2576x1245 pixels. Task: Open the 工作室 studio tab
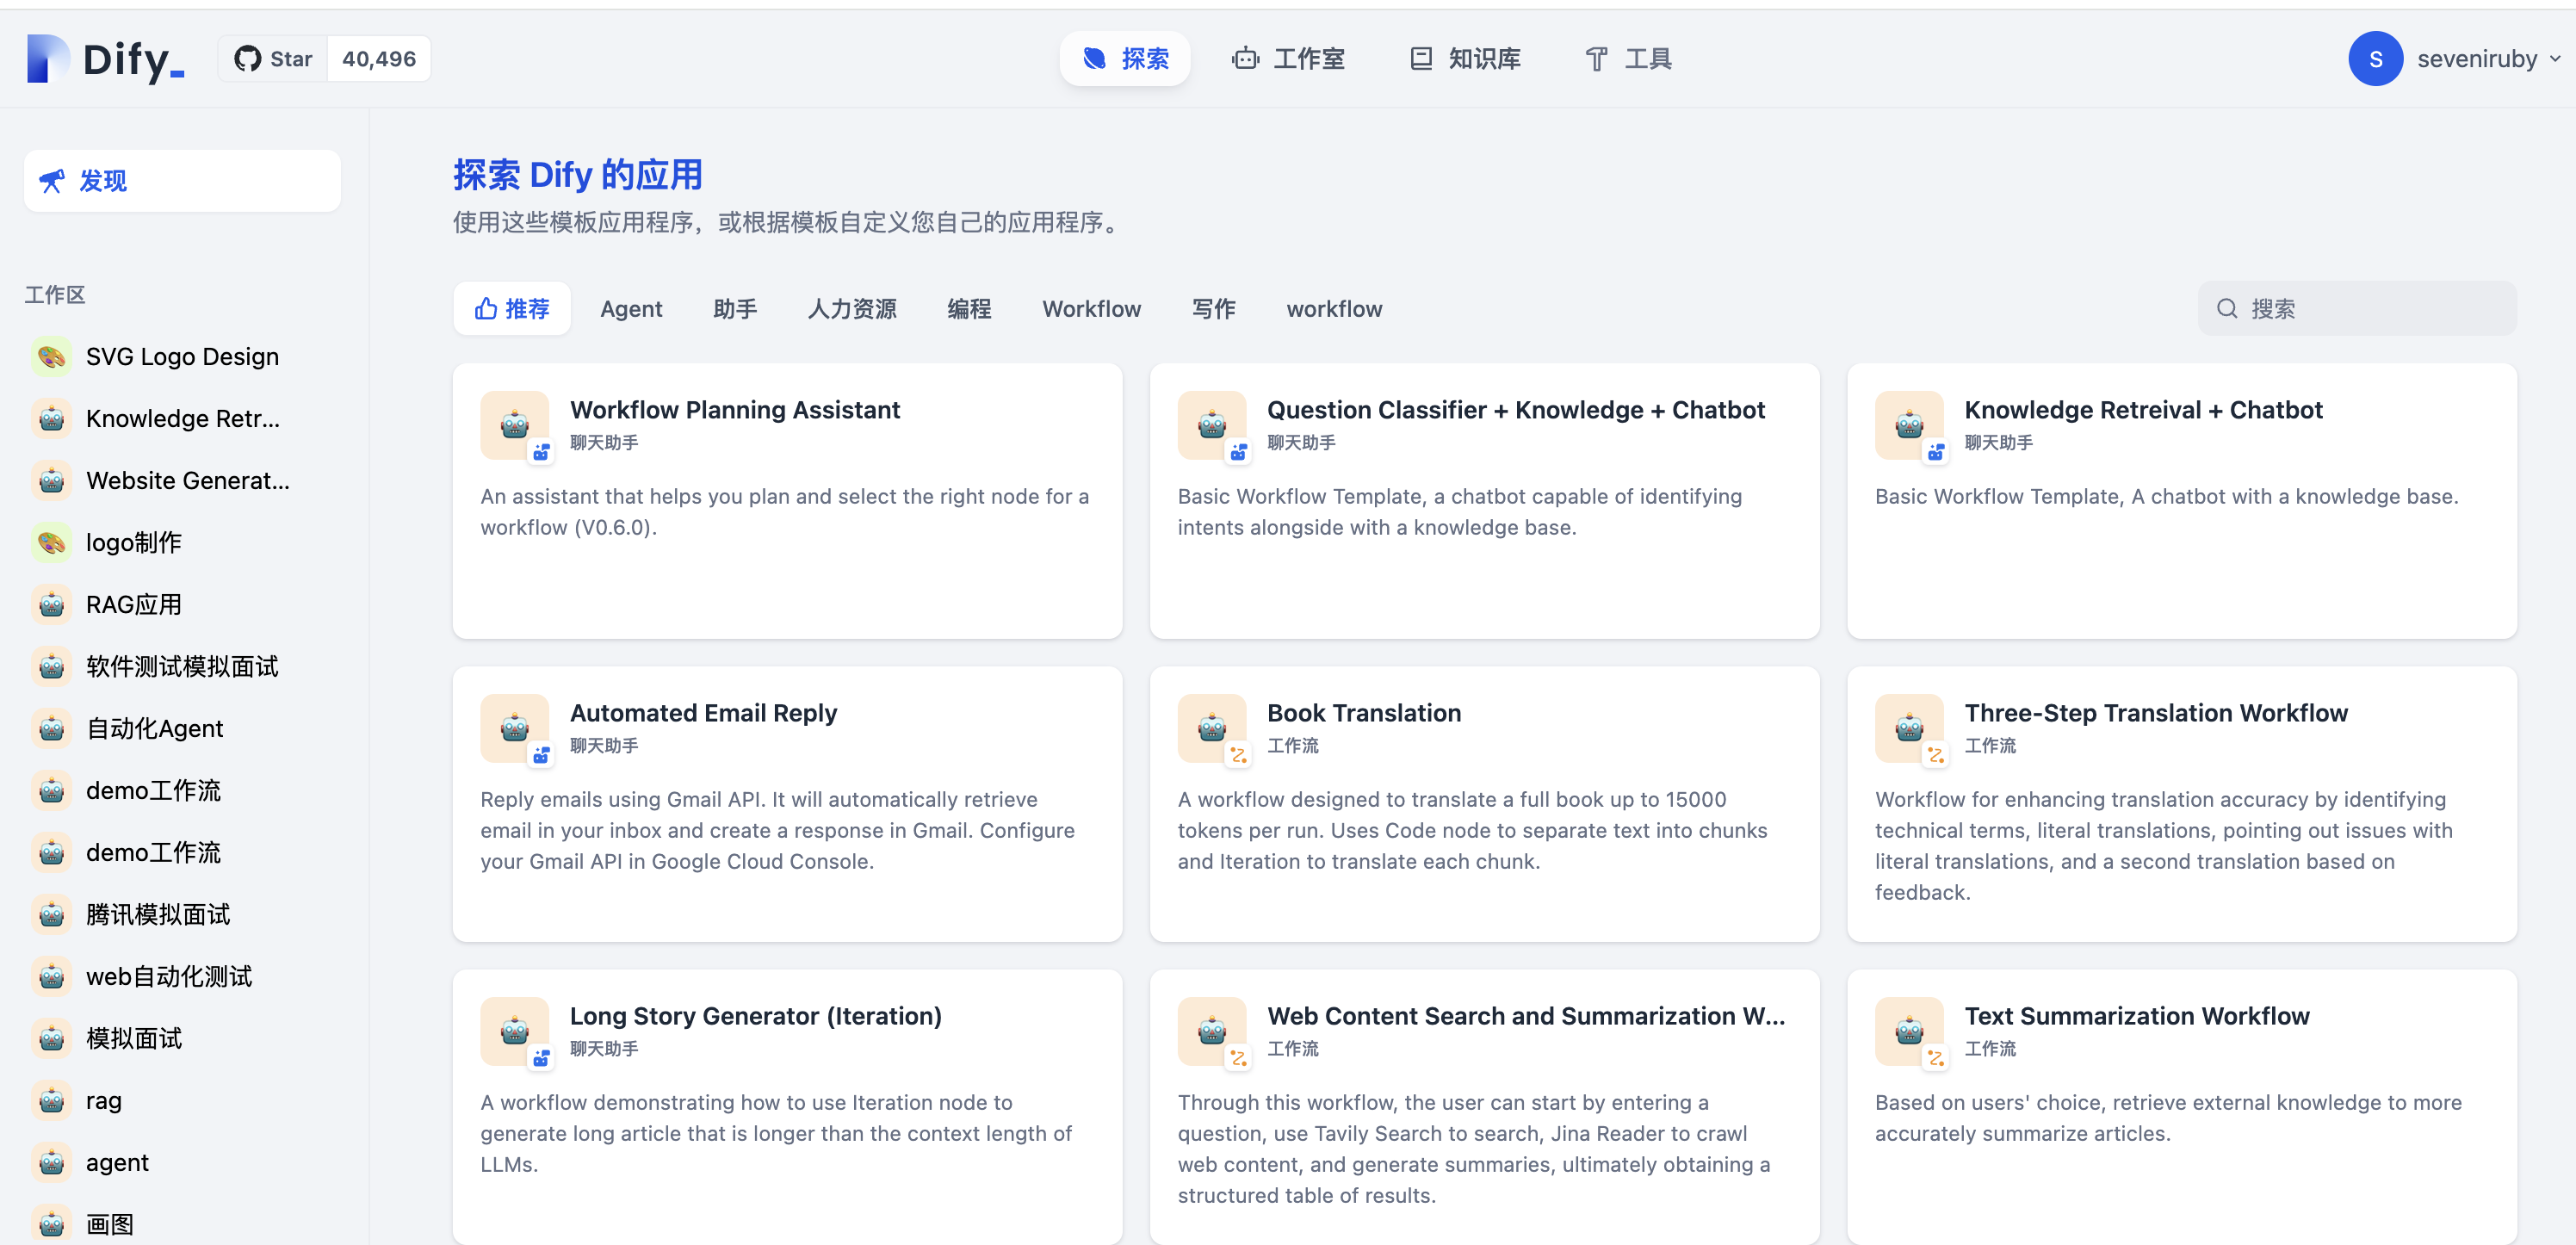(1288, 59)
